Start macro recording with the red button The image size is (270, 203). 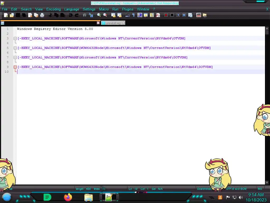tap(166, 15)
